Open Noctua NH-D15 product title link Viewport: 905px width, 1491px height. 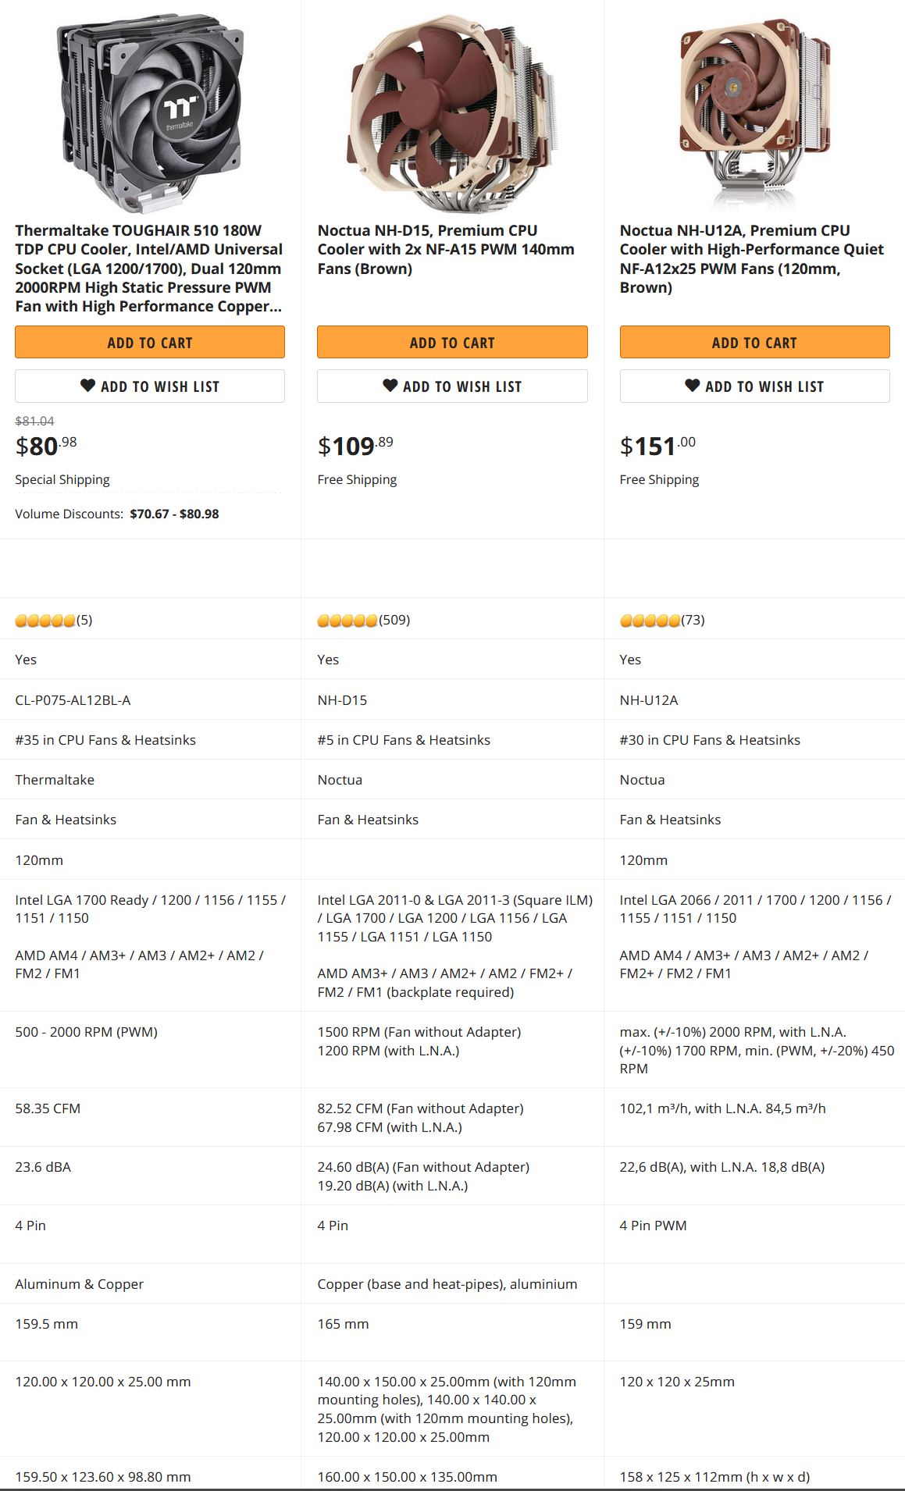[x=445, y=250]
